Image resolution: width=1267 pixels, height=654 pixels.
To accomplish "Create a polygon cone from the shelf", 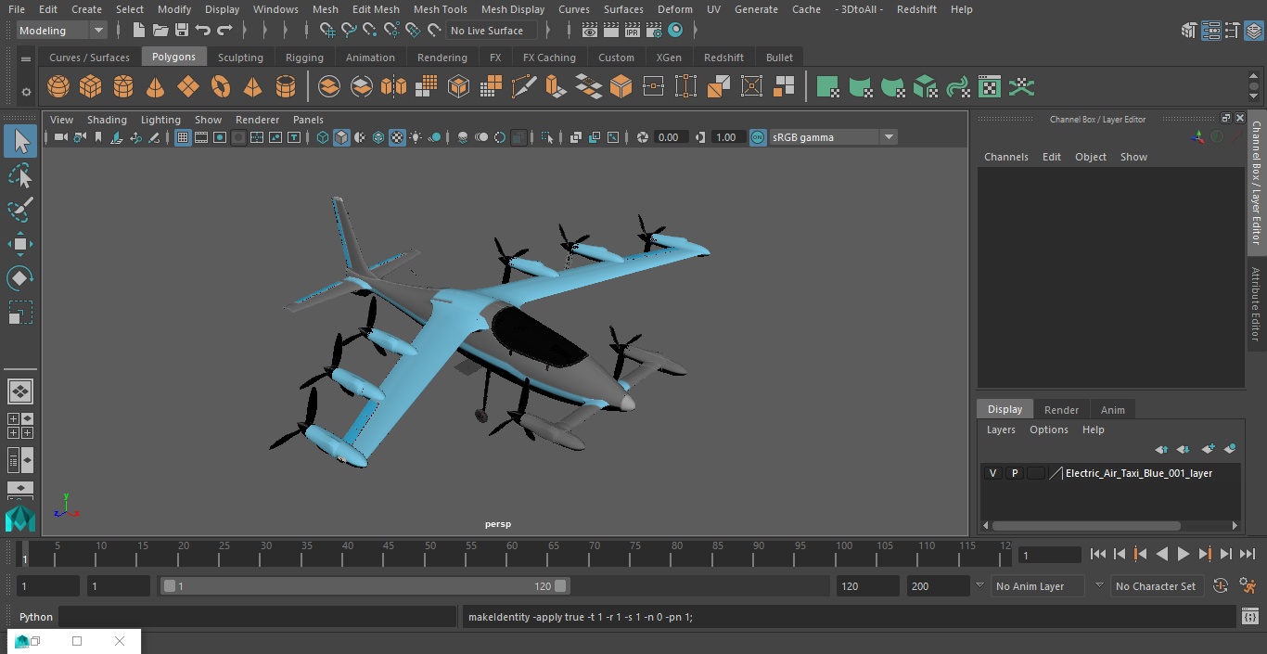I will click(156, 87).
